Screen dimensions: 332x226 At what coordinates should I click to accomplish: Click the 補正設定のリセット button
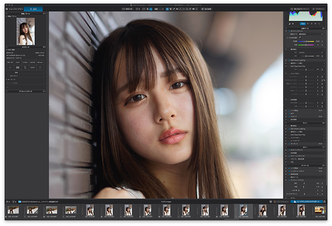click(300, 9)
